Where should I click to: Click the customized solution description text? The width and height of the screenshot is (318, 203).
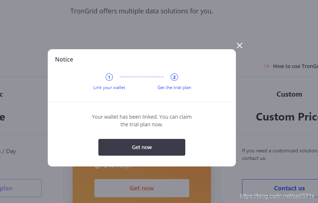[280, 155]
